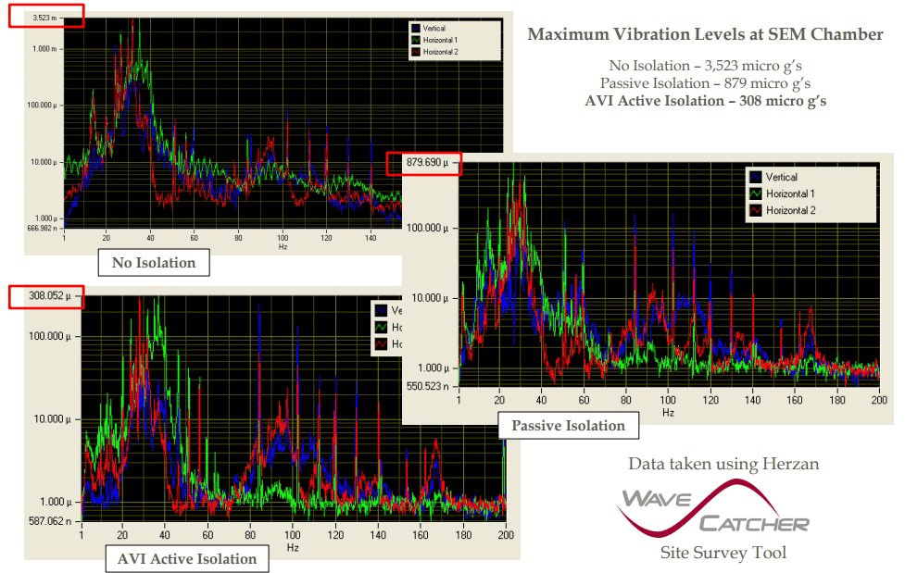Click the 550.523 n minimum axis value

point(429,385)
